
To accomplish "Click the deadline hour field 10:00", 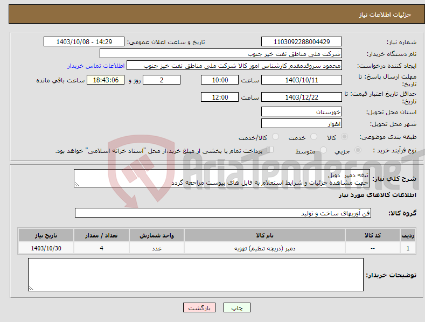I will (220, 80).
